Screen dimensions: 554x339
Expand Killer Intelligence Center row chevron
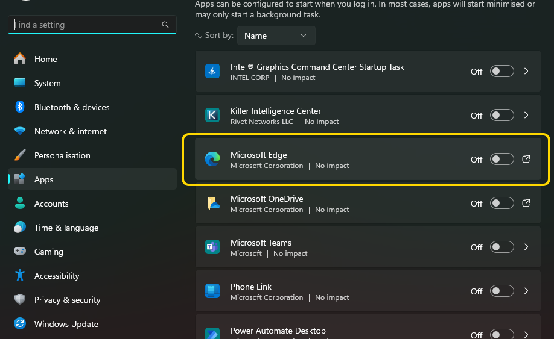(526, 115)
